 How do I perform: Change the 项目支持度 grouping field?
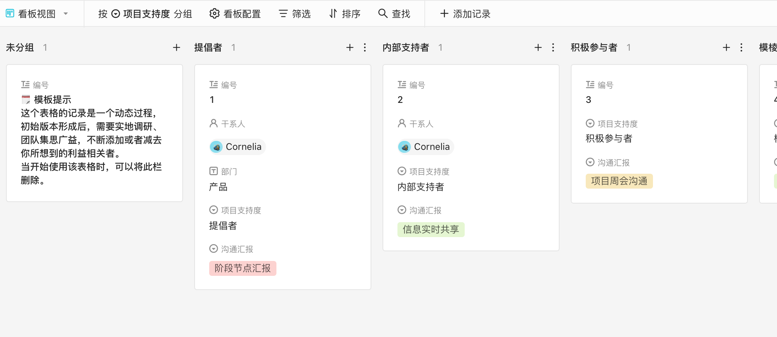coord(145,14)
